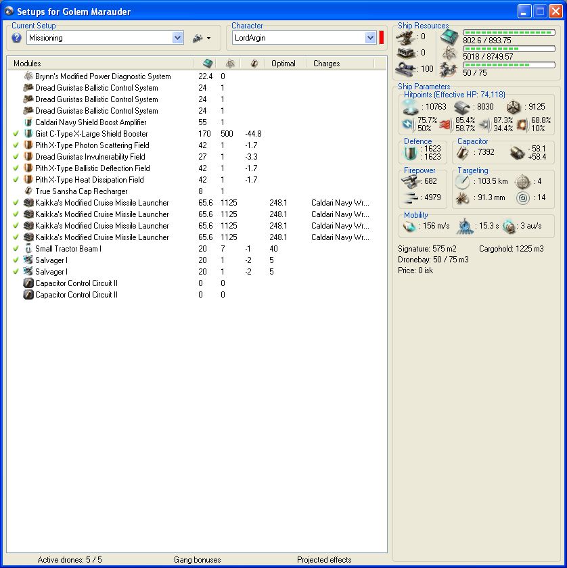Toggle Small Tractor Beam I checkmark

tap(16, 249)
